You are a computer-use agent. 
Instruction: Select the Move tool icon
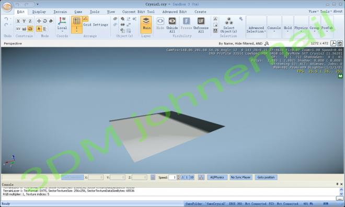pos(39,21)
